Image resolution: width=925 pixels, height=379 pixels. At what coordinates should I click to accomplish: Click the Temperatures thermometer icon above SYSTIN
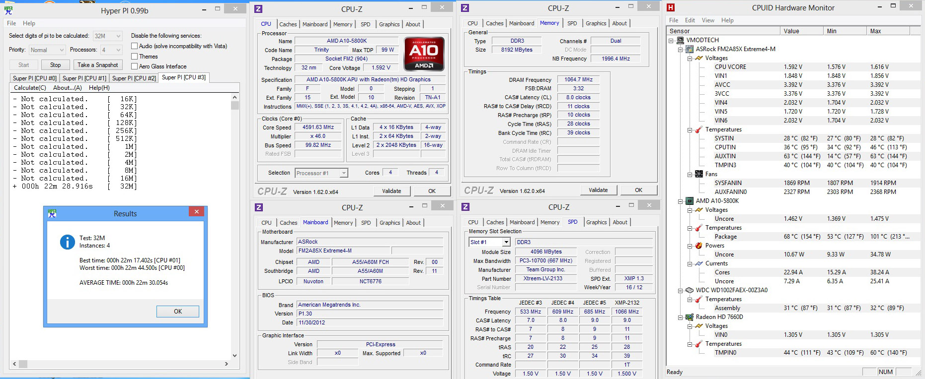point(698,129)
